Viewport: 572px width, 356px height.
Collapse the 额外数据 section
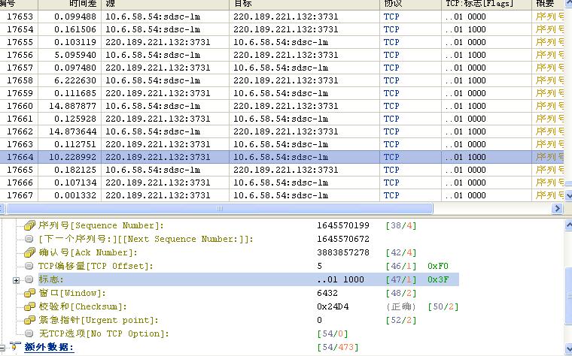4,347
